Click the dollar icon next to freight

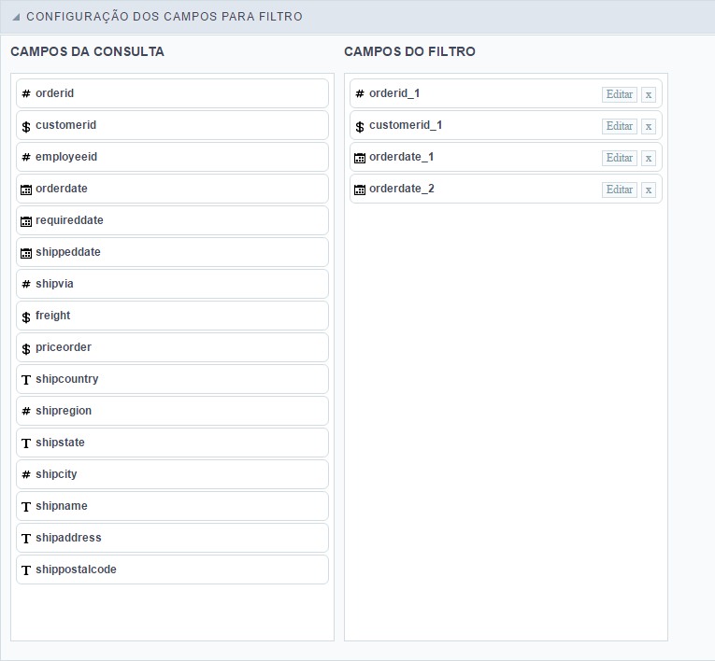tap(26, 316)
